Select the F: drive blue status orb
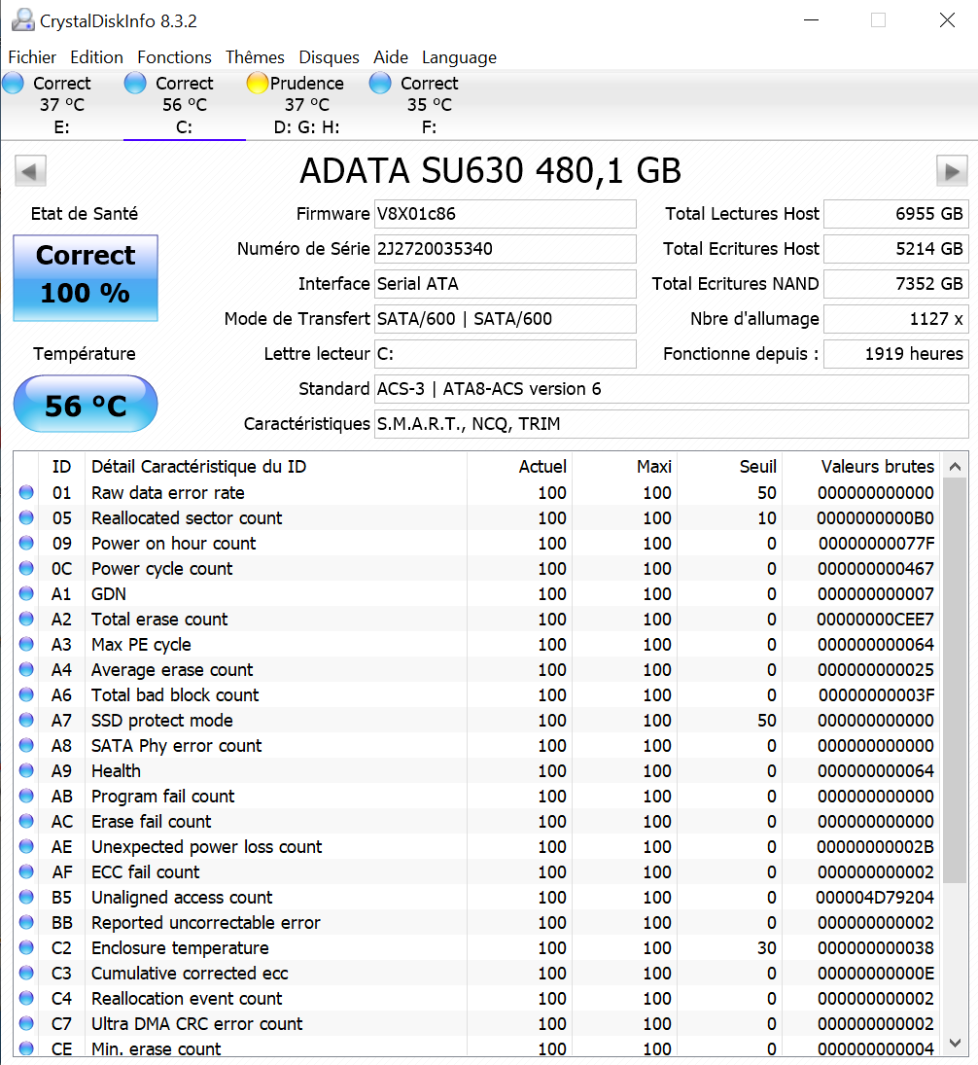978x1065 pixels. pos(380,84)
